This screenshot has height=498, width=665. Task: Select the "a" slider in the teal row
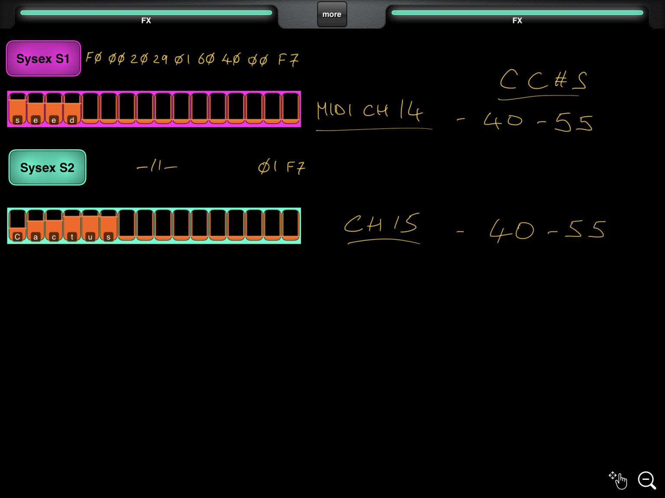click(x=36, y=225)
